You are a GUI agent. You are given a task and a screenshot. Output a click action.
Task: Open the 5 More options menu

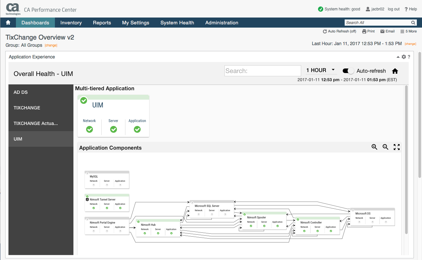click(x=408, y=31)
